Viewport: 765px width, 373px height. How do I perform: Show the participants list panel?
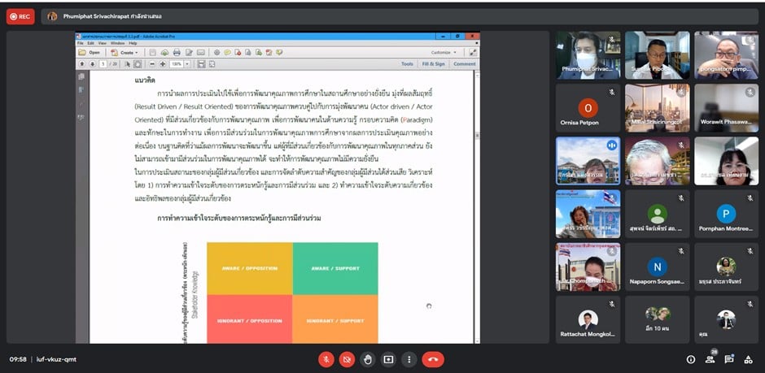tap(710, 358)
